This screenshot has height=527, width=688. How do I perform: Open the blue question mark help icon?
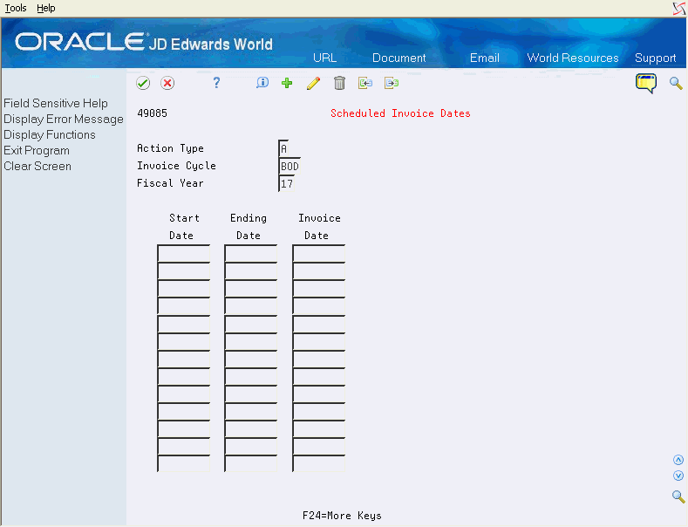pos(216,83)
